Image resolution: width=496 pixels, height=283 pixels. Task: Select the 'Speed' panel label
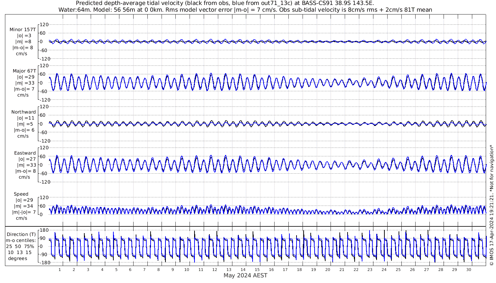click(21, 194)
